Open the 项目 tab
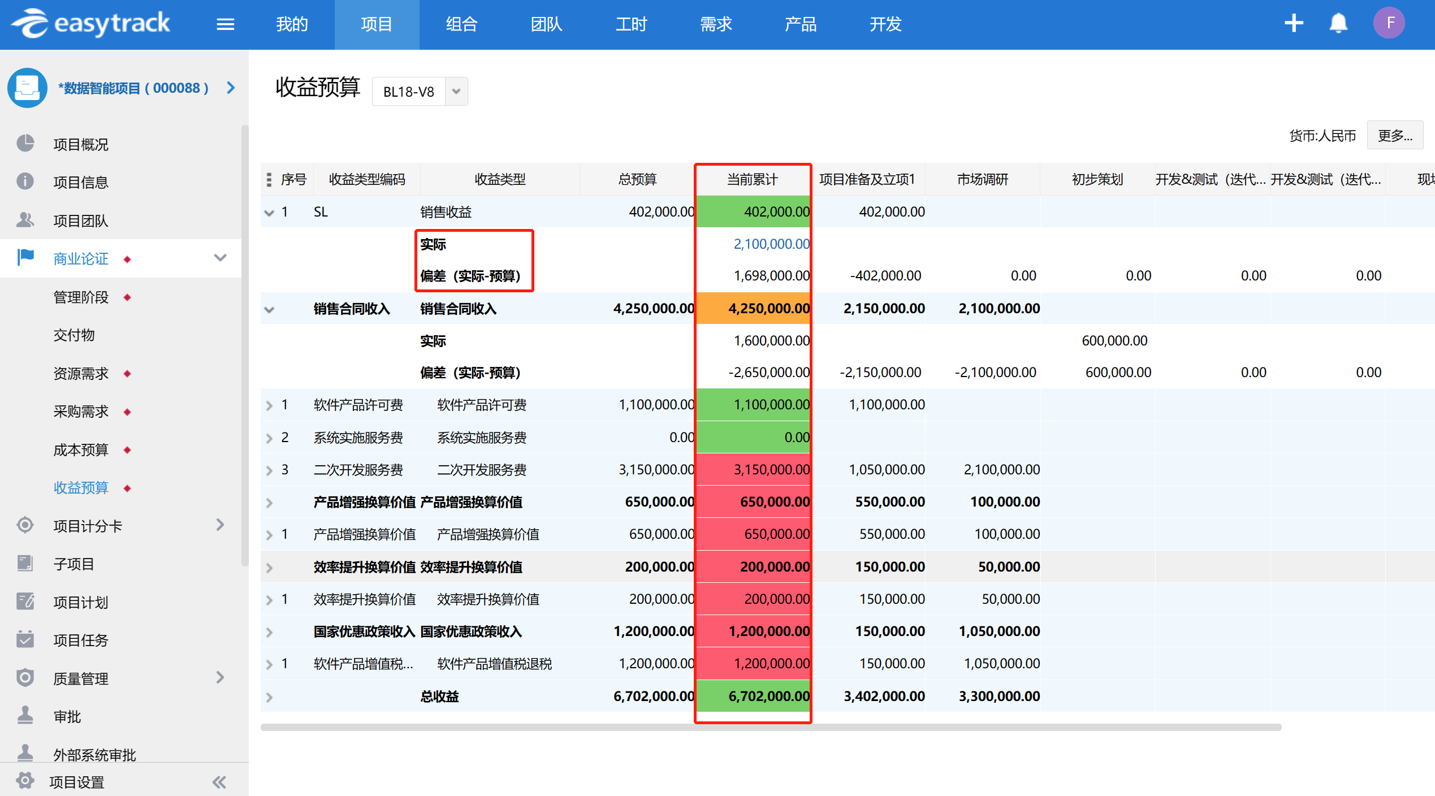The width and height of the screenshot is (1435, 796). [377, 24]
